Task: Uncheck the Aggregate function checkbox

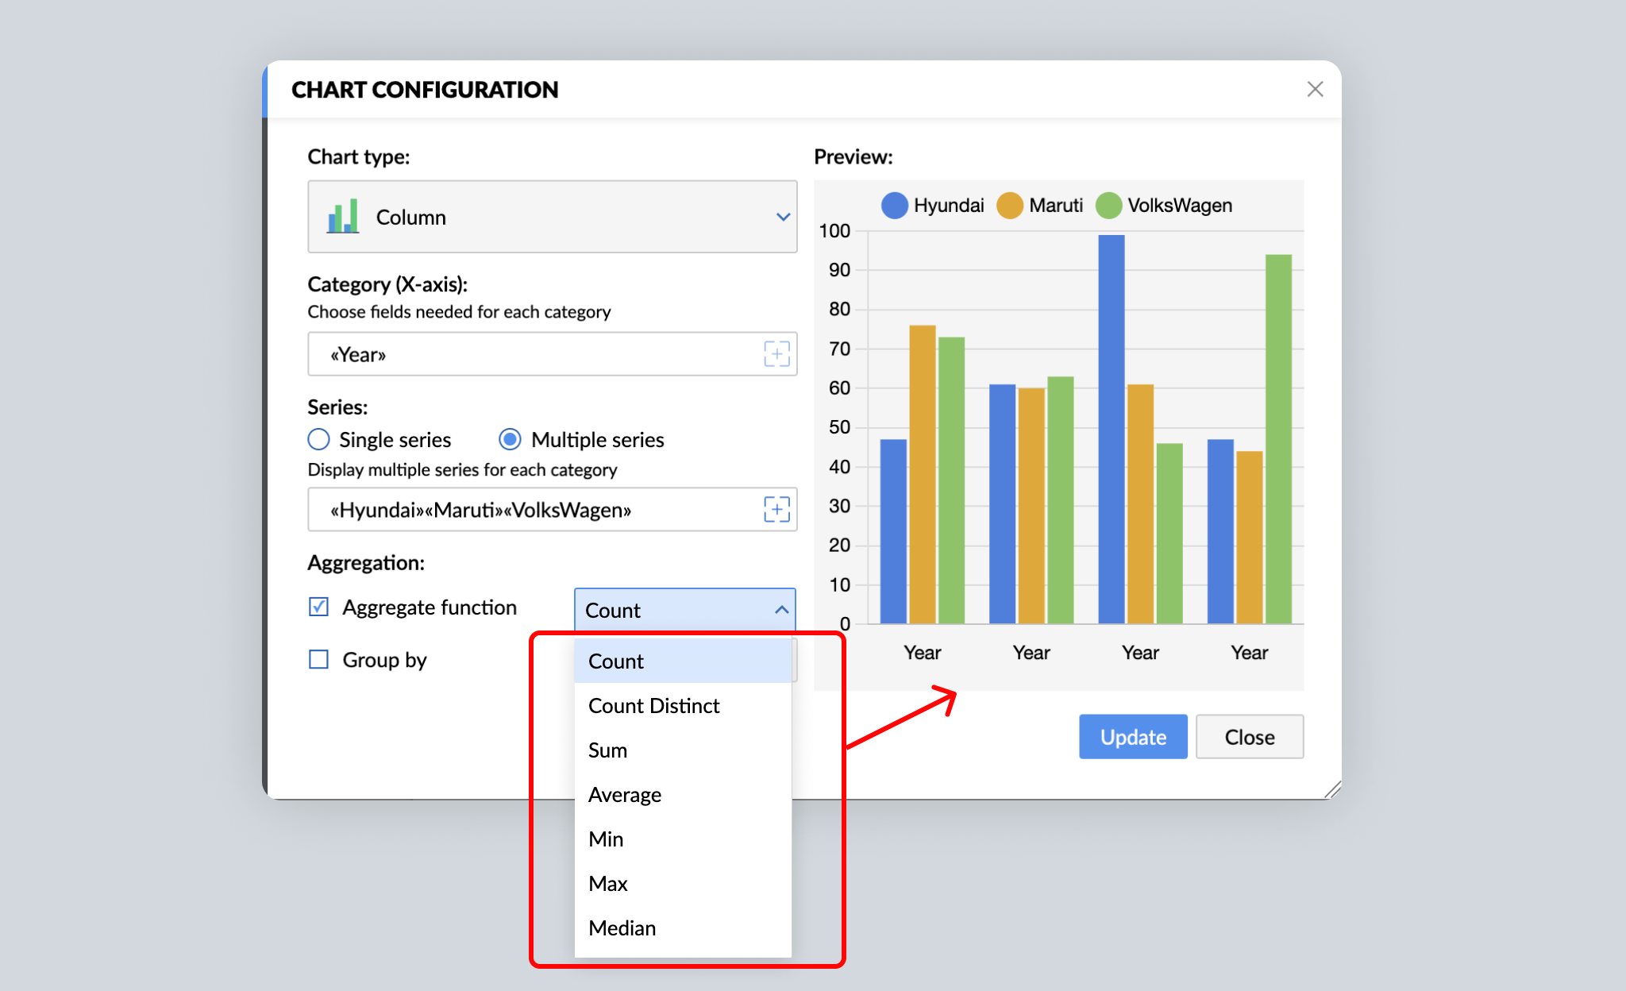Action: pos(318,607)
